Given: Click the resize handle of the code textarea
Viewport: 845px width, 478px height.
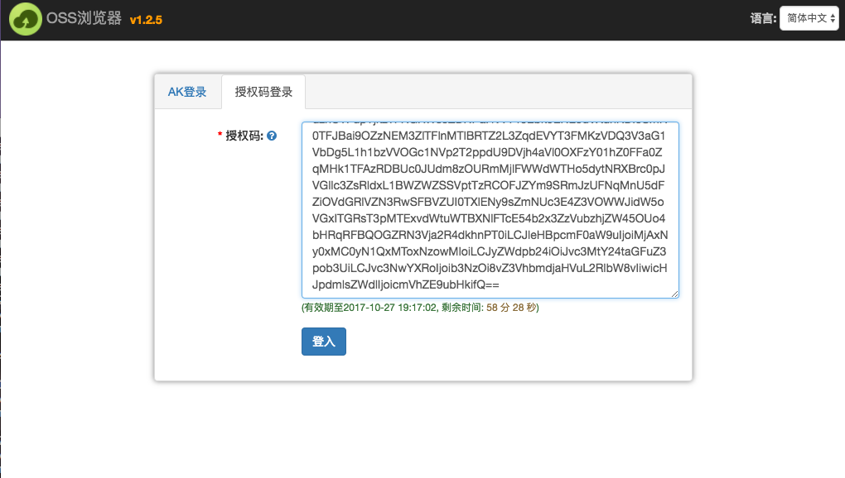Looking at the screenshot, I should pos(674,294).
